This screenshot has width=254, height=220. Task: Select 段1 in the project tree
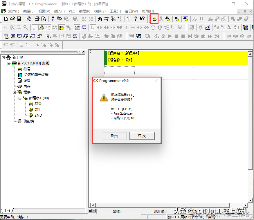click(x=37, y=110)
